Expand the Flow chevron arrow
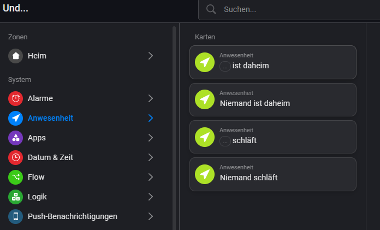 pos(151,177)
